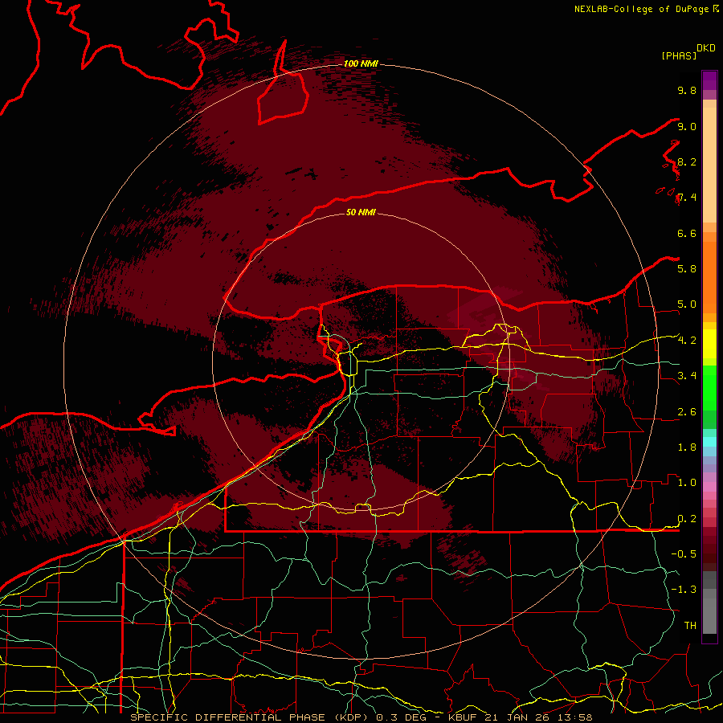Click the 50 NMI range ring label
The height and width of the screenshot is (723, 723).
(361, 212)
